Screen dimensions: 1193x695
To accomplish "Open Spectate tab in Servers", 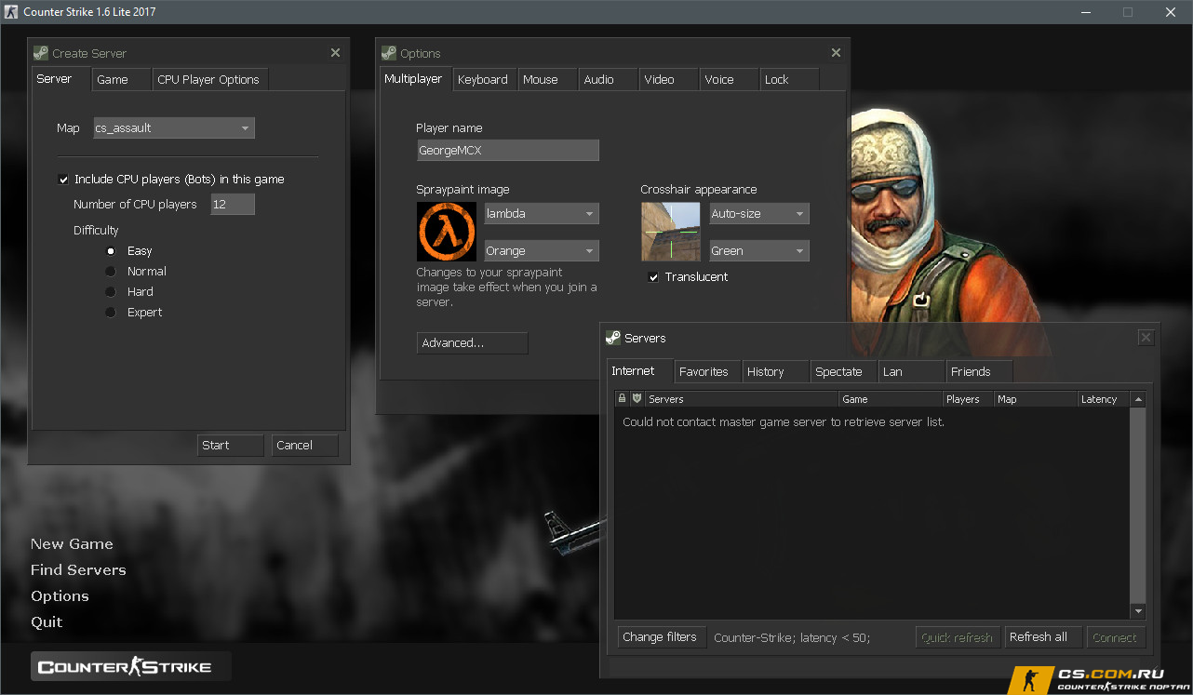I will coord(844,372).
